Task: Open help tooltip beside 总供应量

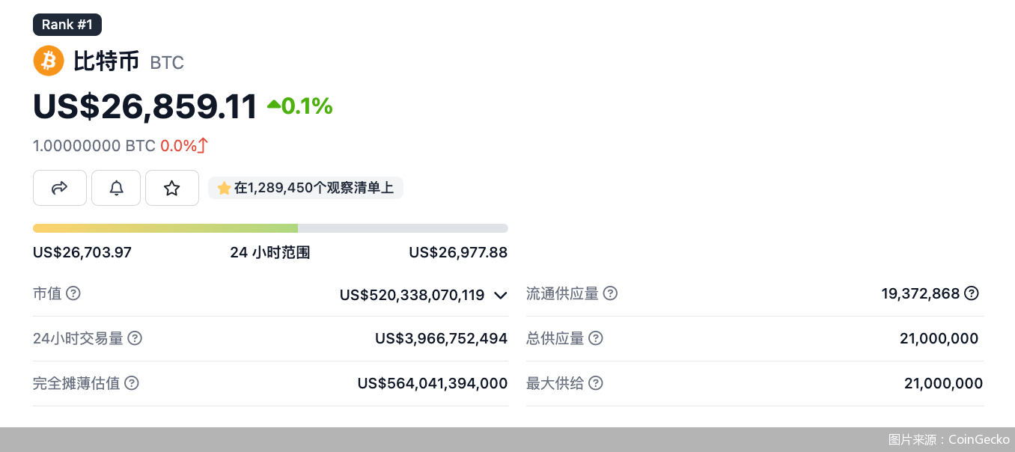Action: (595, 338)
